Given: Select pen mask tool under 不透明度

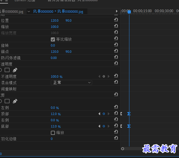Looking at the screenshot, I should point(15,70).
